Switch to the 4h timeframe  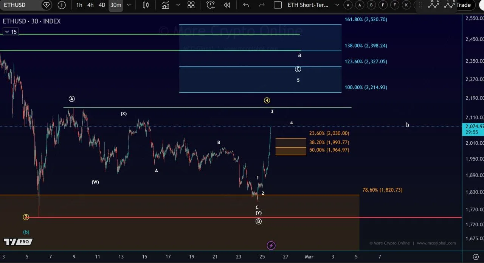(x=90, y=5)
